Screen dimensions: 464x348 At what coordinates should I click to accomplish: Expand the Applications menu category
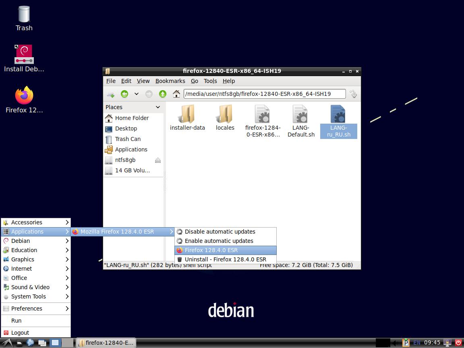tap(36, 232)
